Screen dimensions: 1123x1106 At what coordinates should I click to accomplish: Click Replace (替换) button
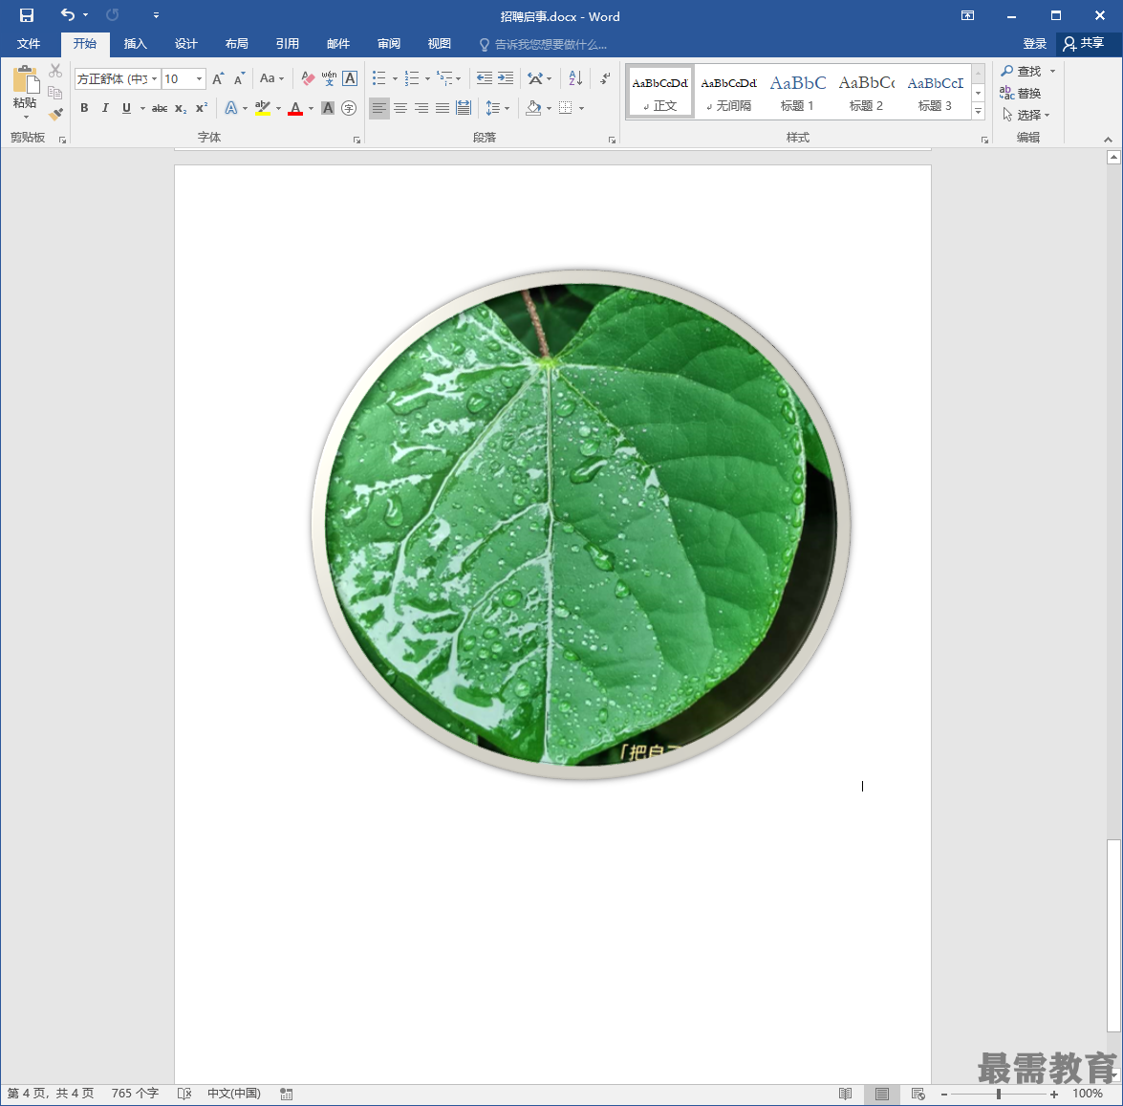coord(1022,93)
